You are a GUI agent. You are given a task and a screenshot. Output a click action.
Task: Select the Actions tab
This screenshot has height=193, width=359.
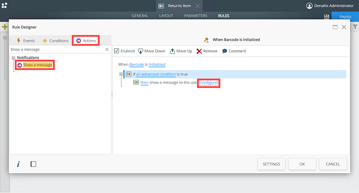coord(86,41)
